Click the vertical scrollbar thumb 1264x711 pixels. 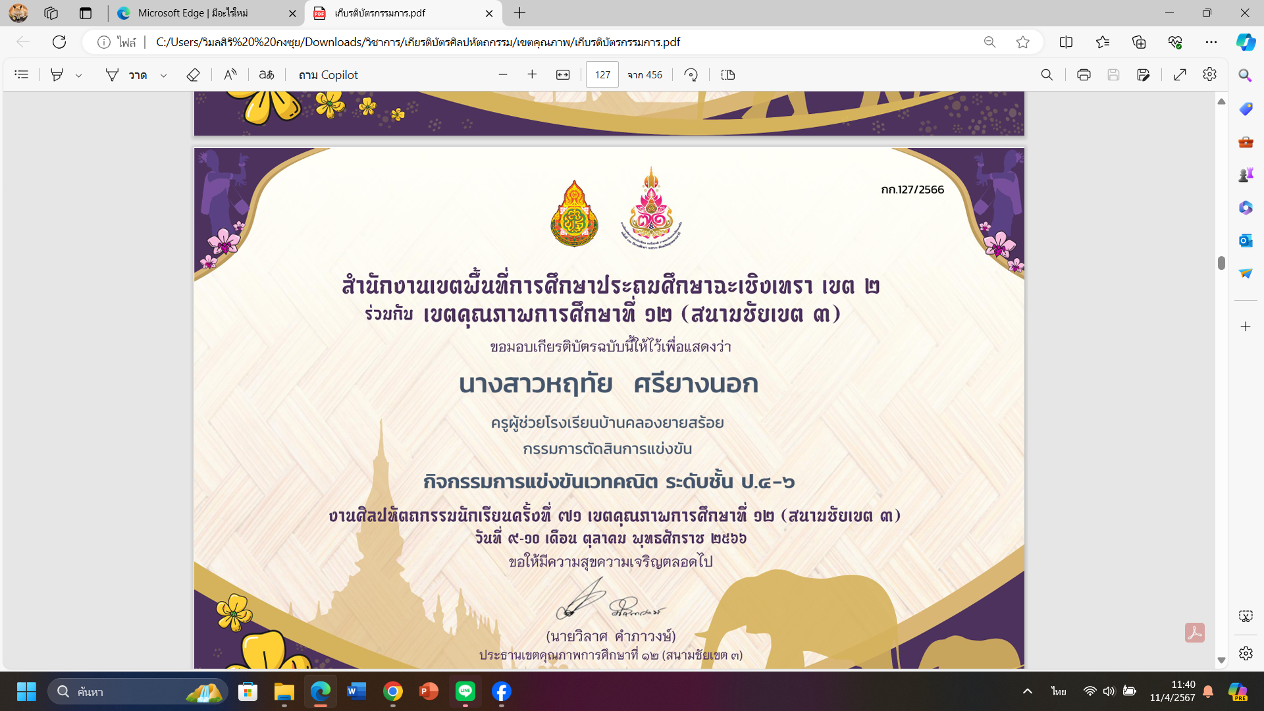tap(1221, 263)
